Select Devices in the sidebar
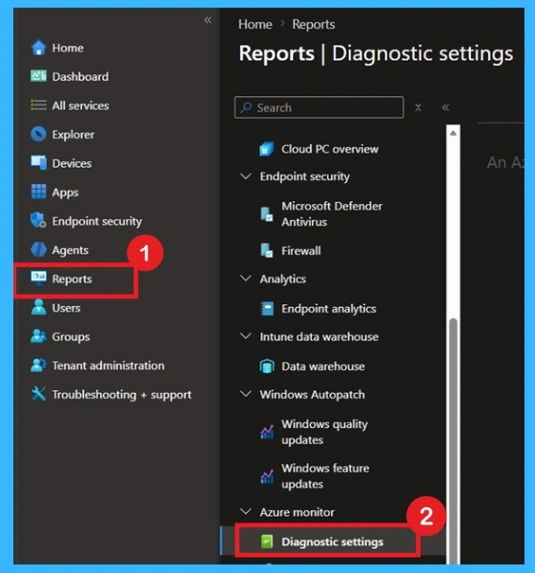The width and height of the screenshot is (535, 573). click(x=72, y=163)
